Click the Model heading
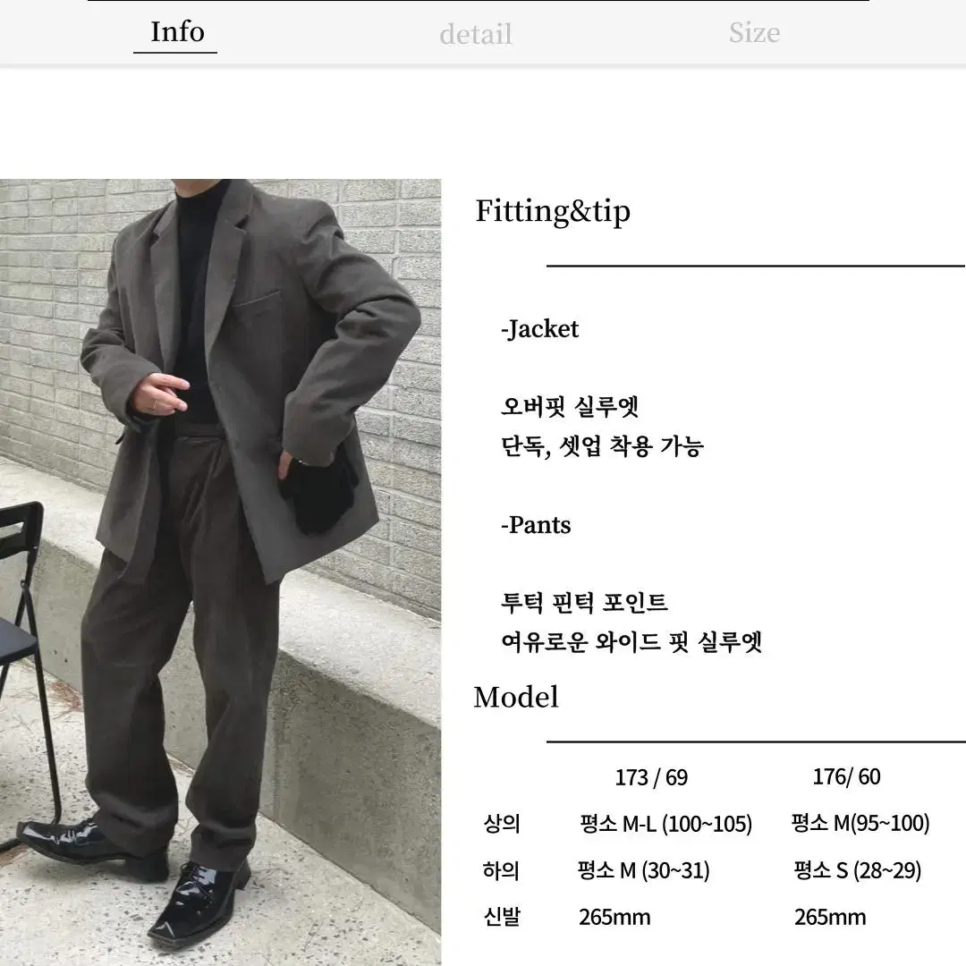The height and width of the screenshot is (966, 966). tap(516, 698)
